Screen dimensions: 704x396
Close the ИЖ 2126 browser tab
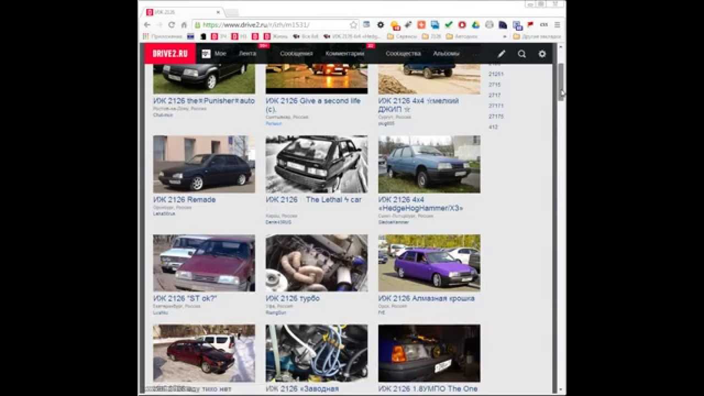(218, 12)
